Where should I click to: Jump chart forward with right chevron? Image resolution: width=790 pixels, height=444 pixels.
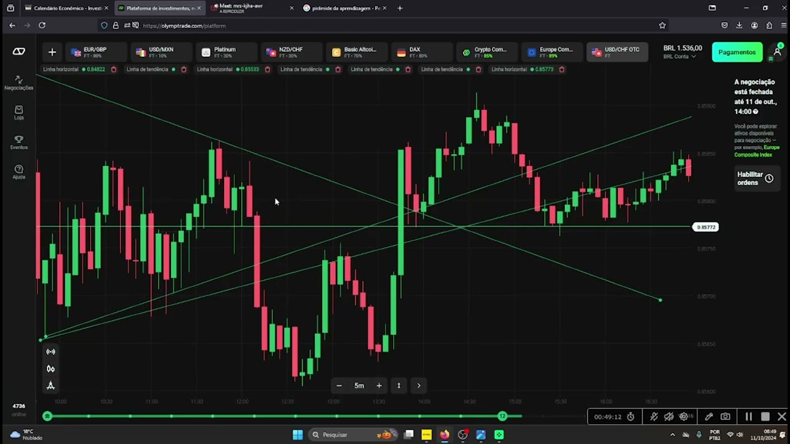click(418, 385)
